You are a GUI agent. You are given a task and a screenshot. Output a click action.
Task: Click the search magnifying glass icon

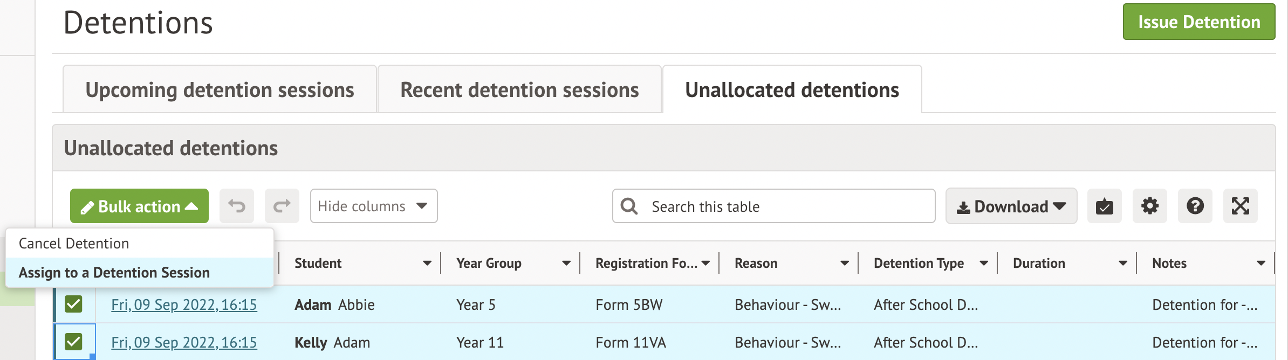629,206
